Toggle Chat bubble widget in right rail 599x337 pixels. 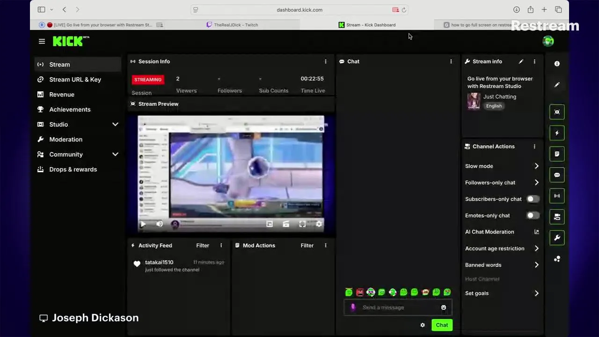pyautogui.click(x=557, y=175)
